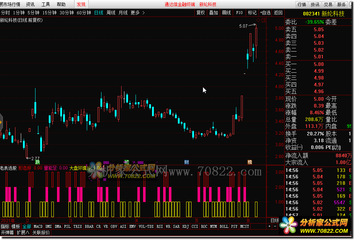Click the 模板 template tab

point(16,226)
